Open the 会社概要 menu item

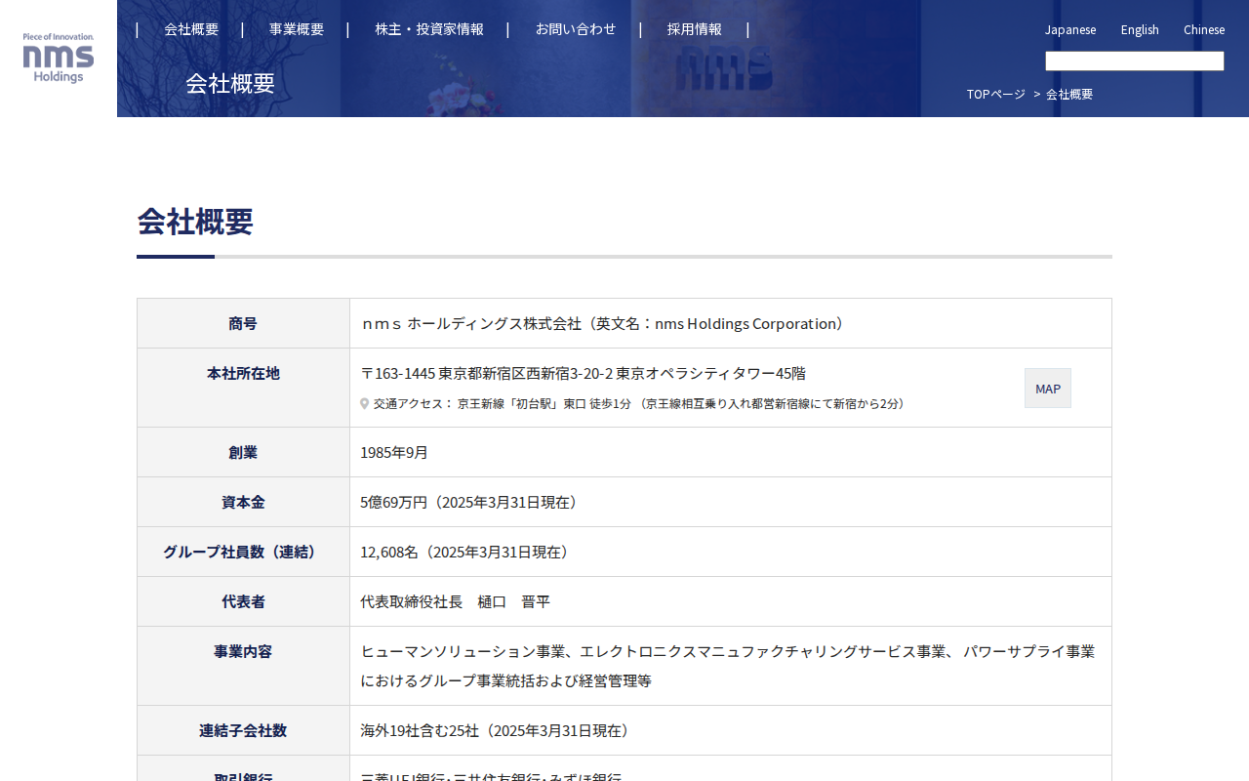click(x=191, y=29)
